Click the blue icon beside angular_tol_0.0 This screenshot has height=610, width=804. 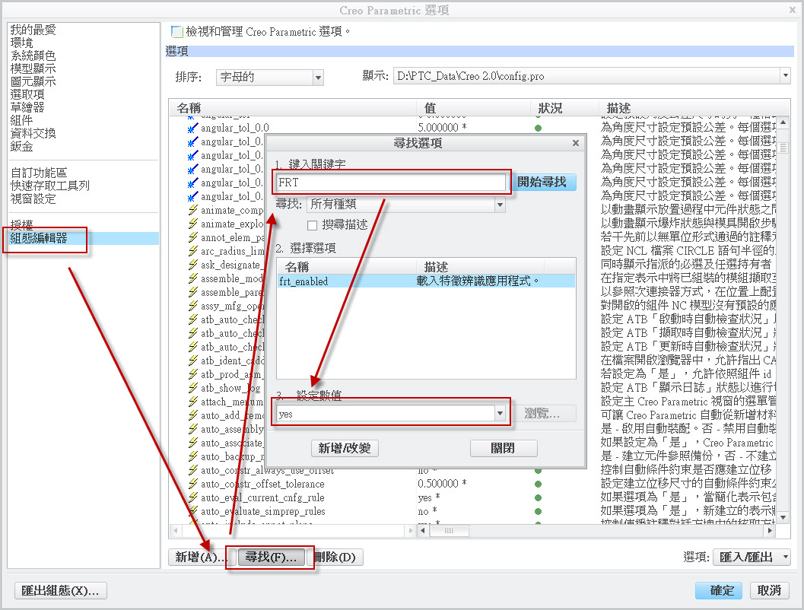point(192,128)
